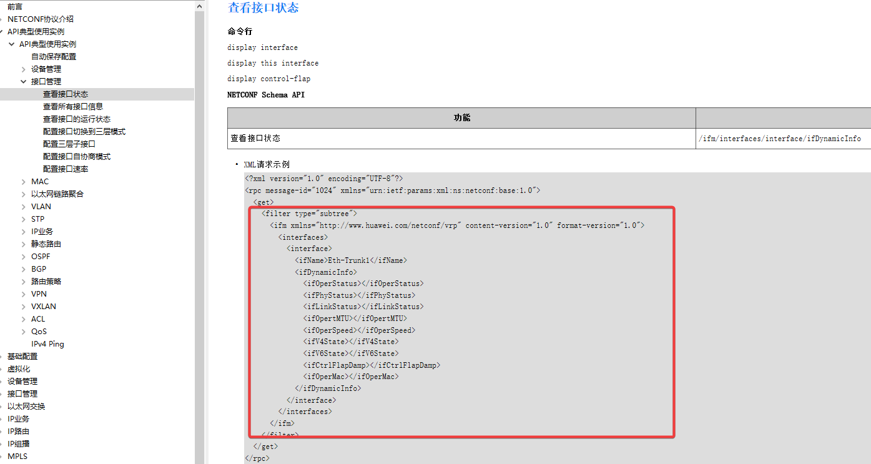Select the ACL tree entry
871x464 pixels.
(38, 319)
